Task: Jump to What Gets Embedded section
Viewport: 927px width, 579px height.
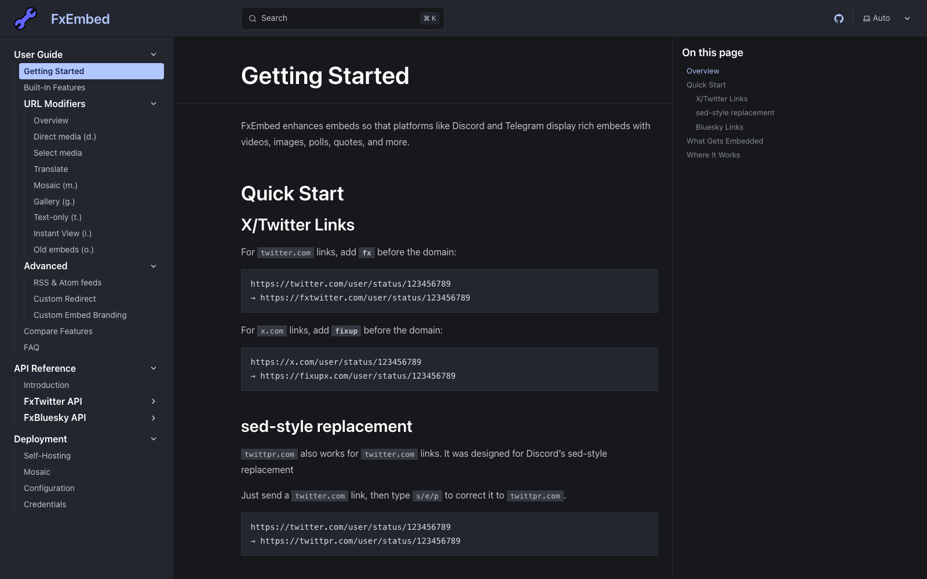Action: point(725,141)
